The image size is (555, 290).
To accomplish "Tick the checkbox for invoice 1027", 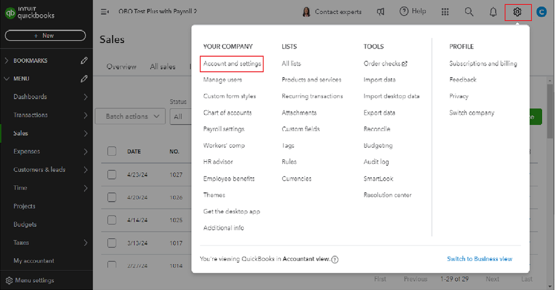I will coord(112,174).
